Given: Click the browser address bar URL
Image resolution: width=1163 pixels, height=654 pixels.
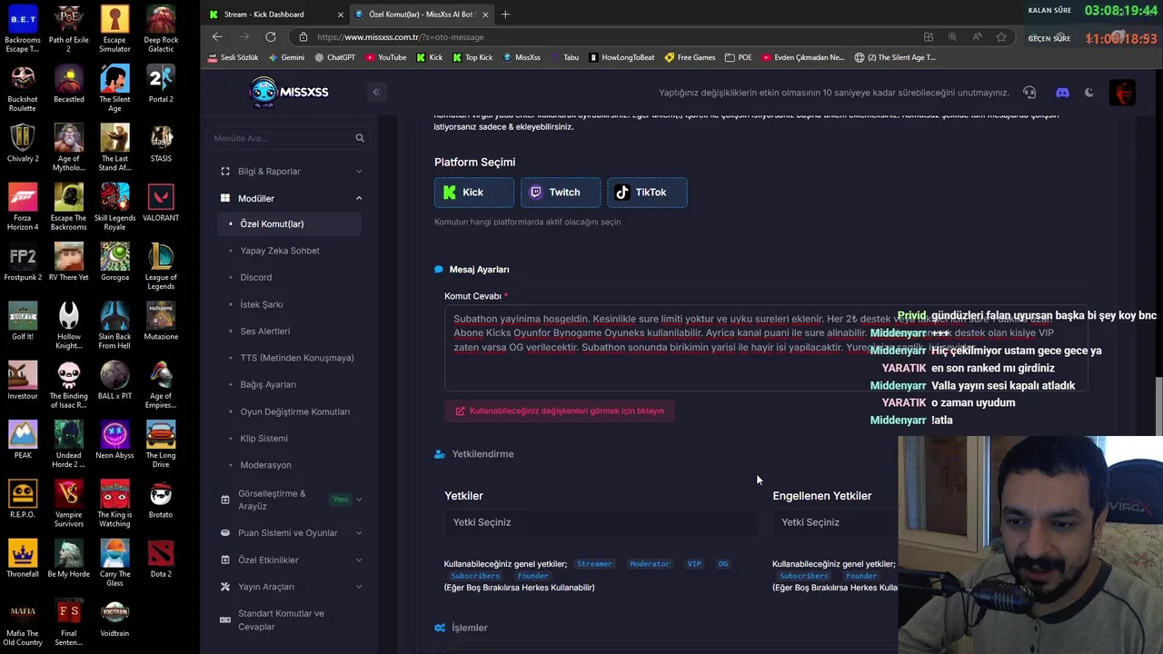Looking at the screenshot, I should coord(401,37).
